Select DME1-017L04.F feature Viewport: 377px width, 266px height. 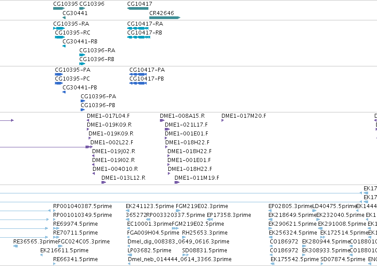88,120
